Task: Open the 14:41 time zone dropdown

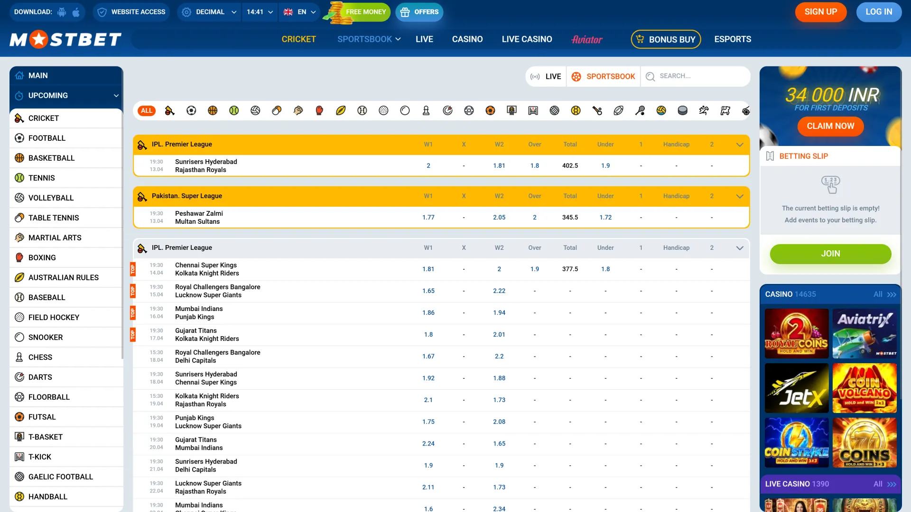Action: 260,12
